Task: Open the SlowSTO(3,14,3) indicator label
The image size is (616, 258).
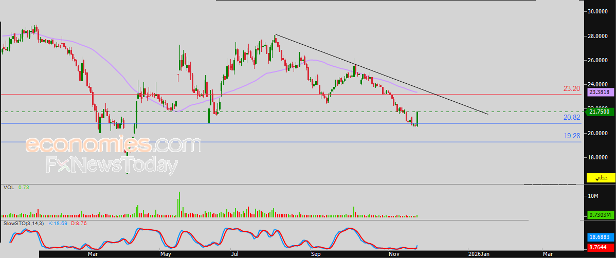Action: click(x=23, y=223)
